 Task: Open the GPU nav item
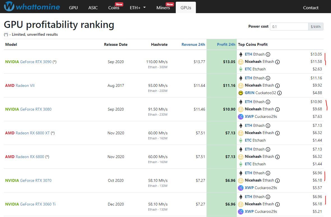pos(73,8)
